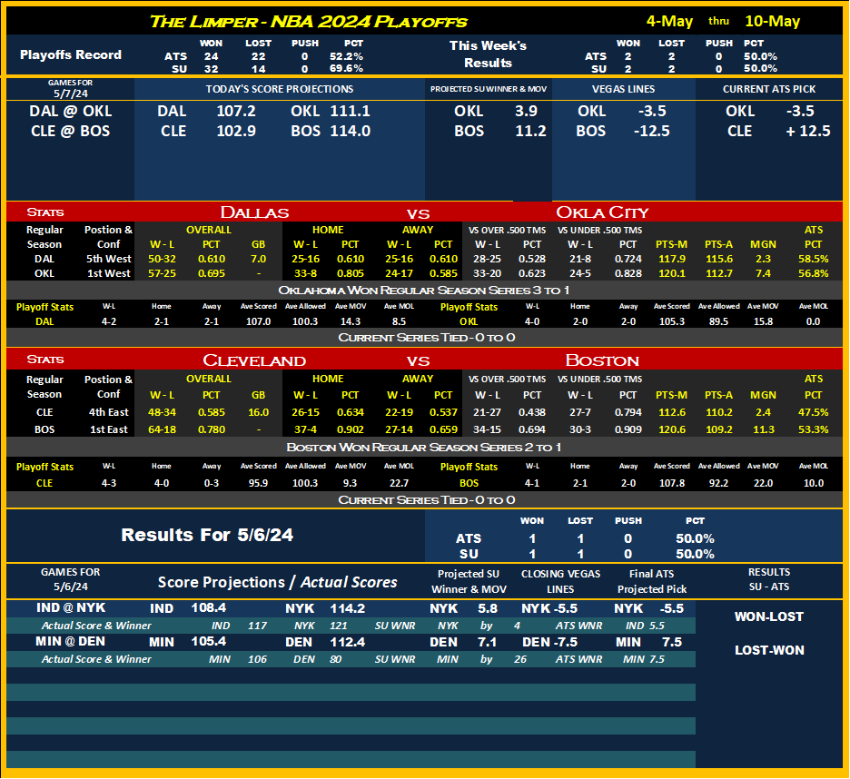
Task: Select the "MIN @ DEN" game row label
Action: pos(71,642)
